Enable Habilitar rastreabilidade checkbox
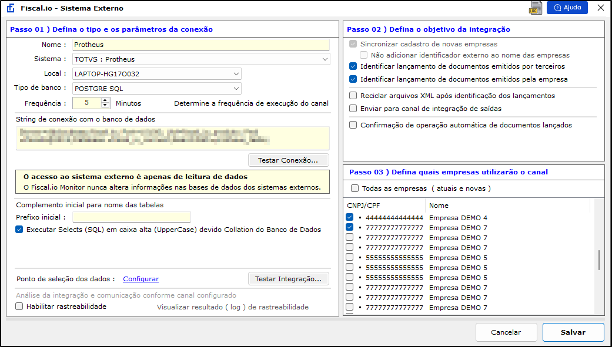612x347 pixels. tap(19, 306)
